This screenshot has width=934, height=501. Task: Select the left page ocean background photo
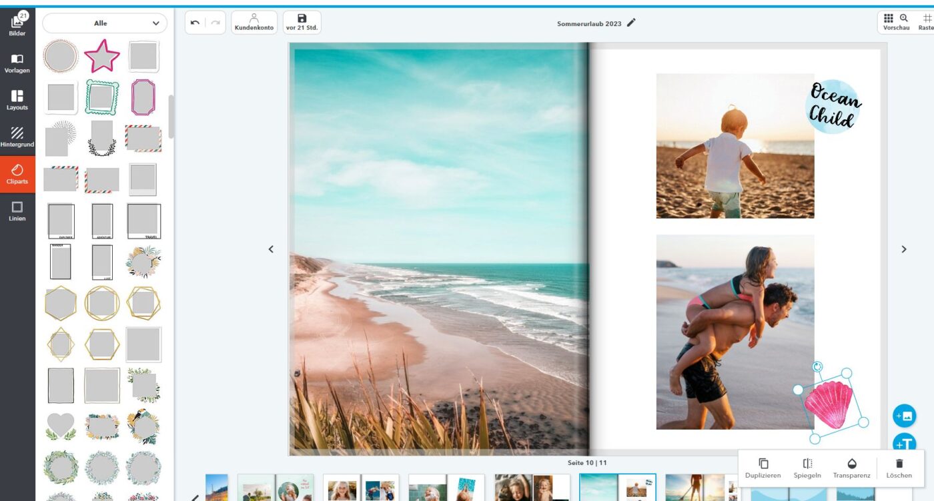click(440, 250)
